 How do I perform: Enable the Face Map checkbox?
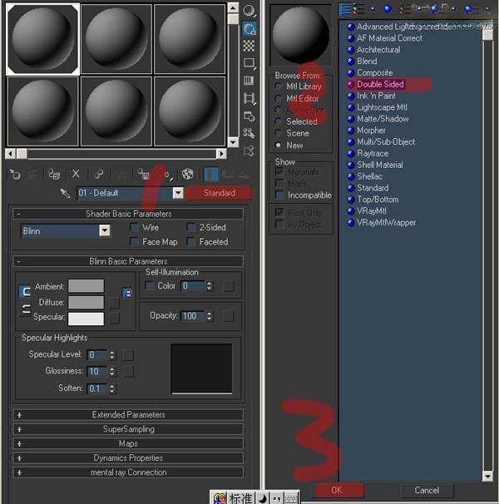point(135,242)
